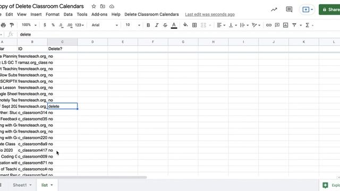Open the Help menu
Image resolution: width=340 pixels, height=191 pixels.
pos(116,14)
